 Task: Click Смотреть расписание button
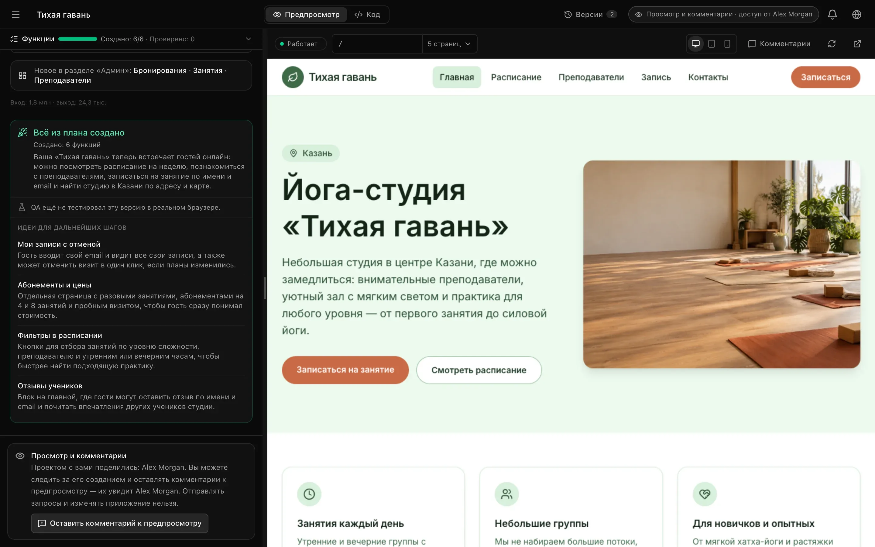tap(479, 370)
